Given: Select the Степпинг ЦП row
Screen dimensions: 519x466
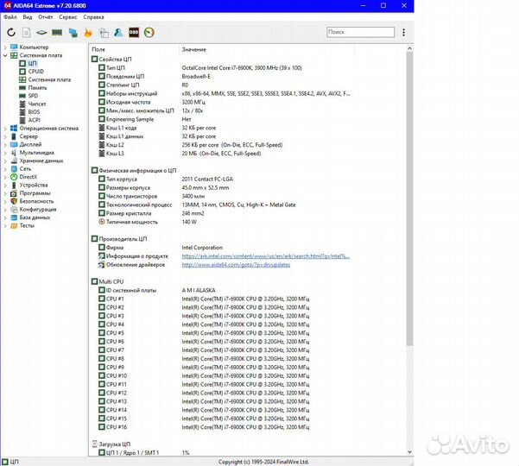Looking at the screenshot, I should click(221, 85).
